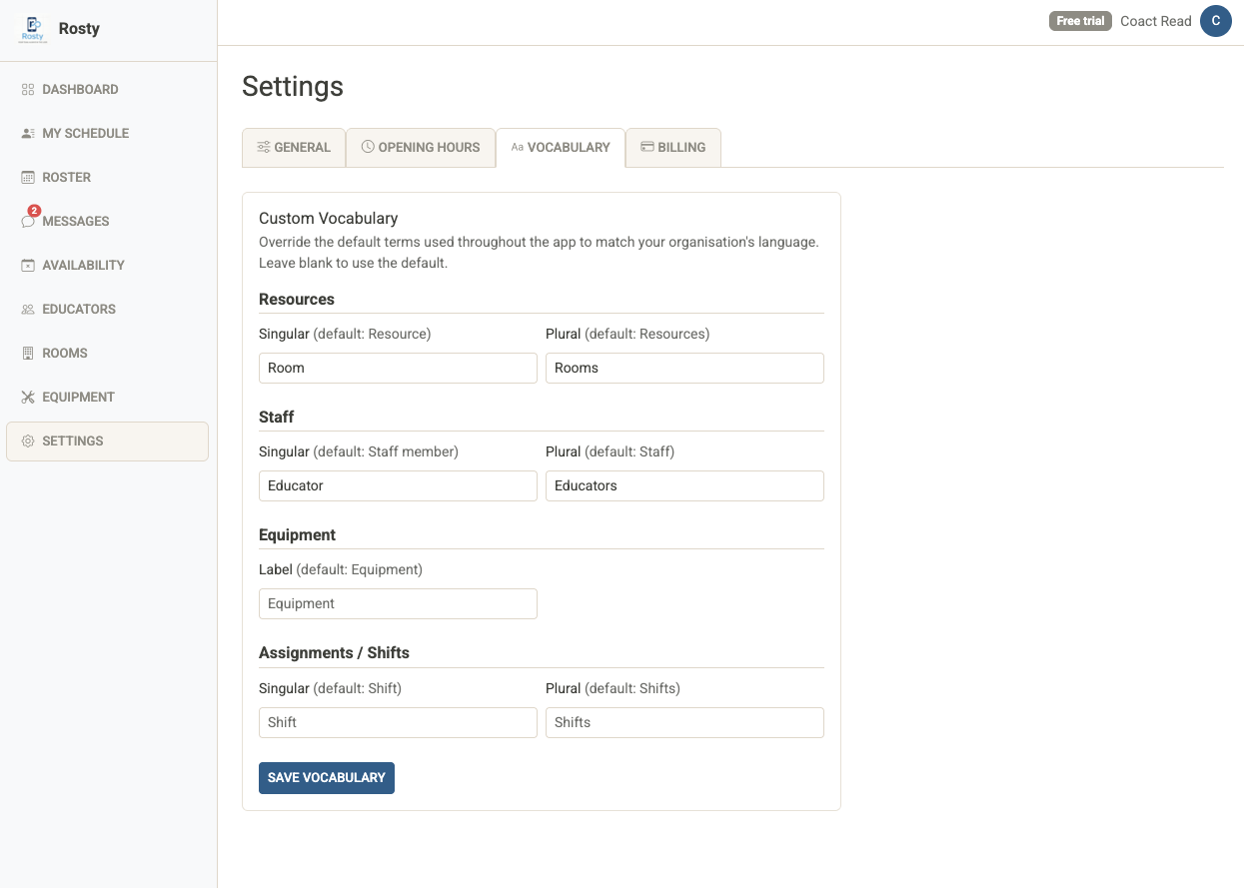Select the Vocabulary tab

click(x=561, y=147)
